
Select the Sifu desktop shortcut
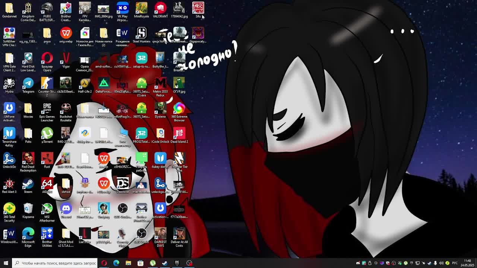coord(198,10)
